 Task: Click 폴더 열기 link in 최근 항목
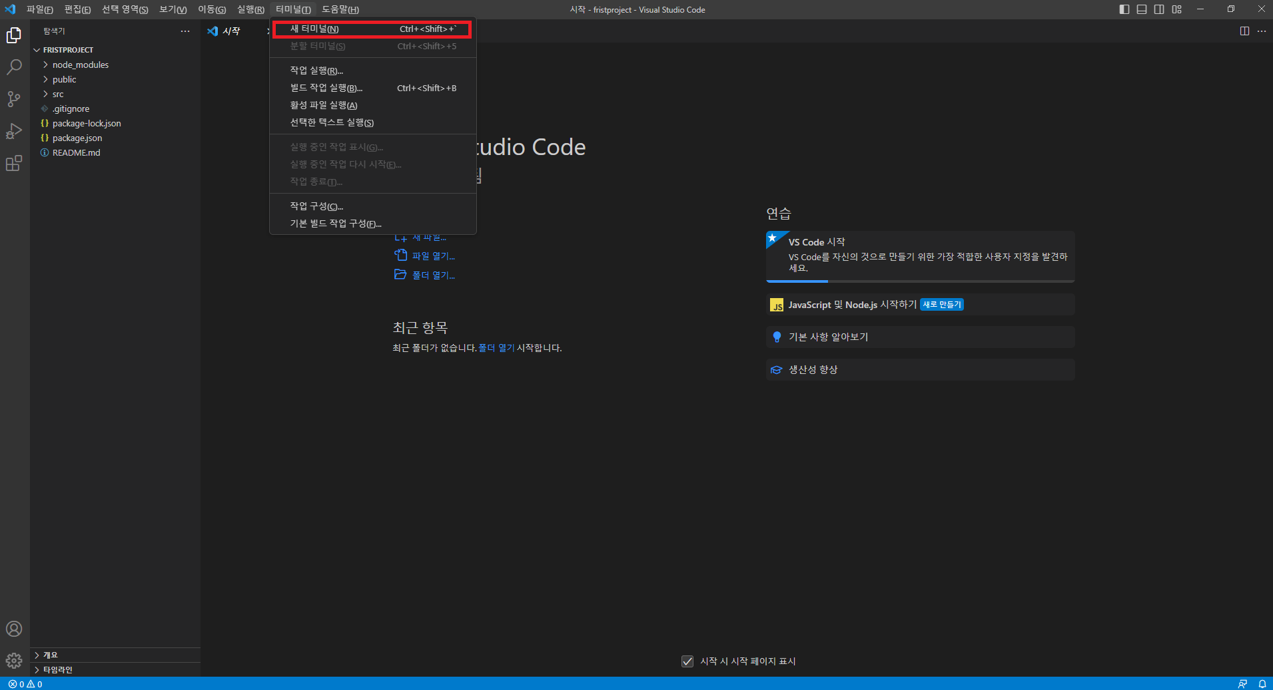(496, 348)
